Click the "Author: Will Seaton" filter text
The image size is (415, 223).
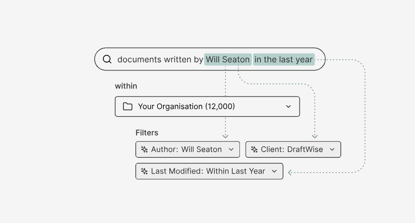click(x=186, y=150)
